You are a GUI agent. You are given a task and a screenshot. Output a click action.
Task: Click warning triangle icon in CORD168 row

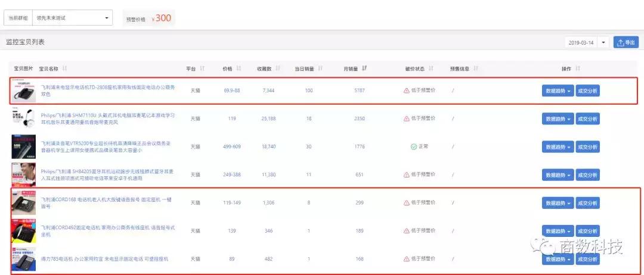[x=407, y=202]
